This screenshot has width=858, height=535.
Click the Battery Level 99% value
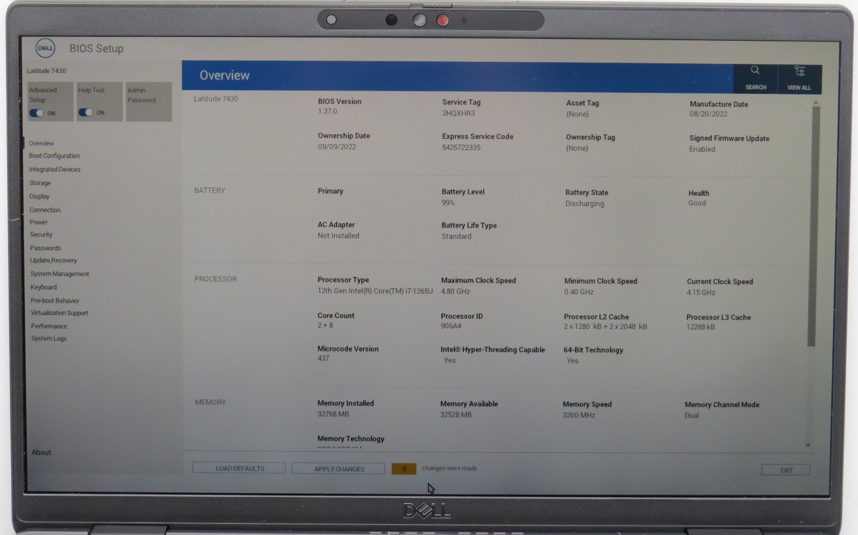coord(448,203)
